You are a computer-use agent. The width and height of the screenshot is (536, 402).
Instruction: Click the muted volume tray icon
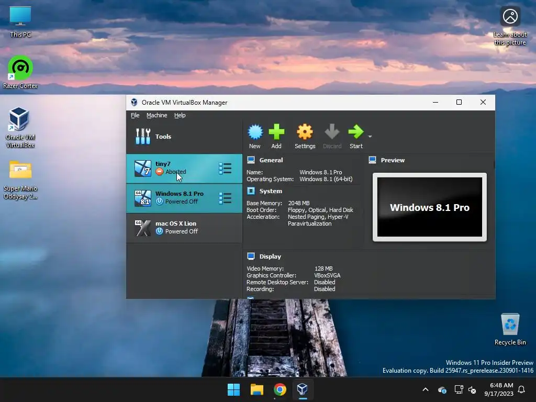472,389
